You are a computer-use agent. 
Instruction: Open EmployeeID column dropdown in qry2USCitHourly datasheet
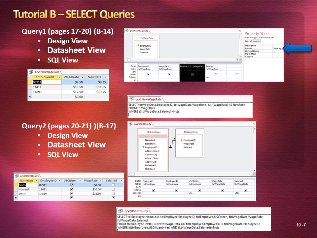coord(60,181)
